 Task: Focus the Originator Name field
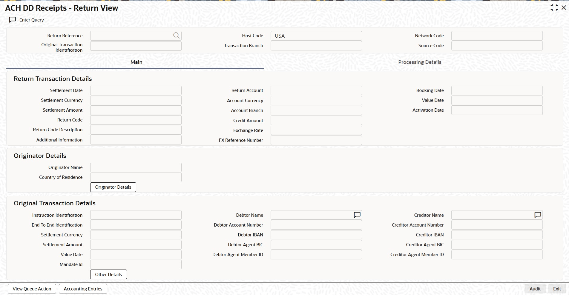(x=136, y=167)
